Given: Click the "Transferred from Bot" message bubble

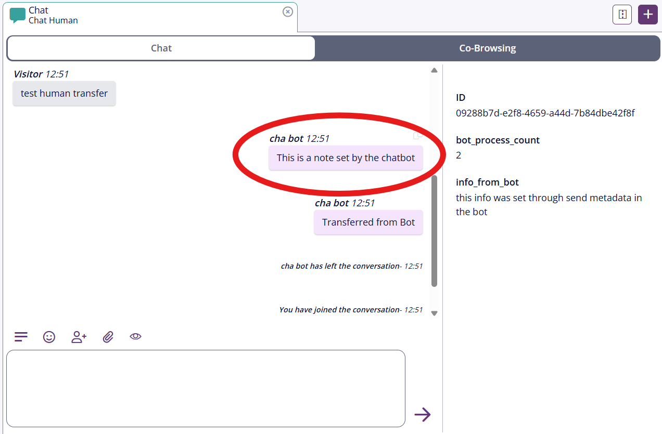Looking at the screenshot, I should coord(368,222).
